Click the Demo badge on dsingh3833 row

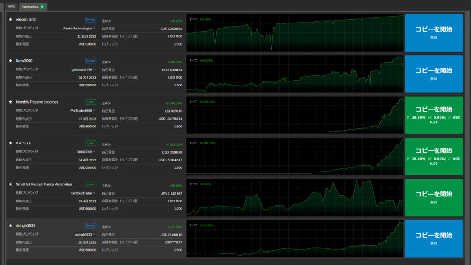(x=90, y=225)
